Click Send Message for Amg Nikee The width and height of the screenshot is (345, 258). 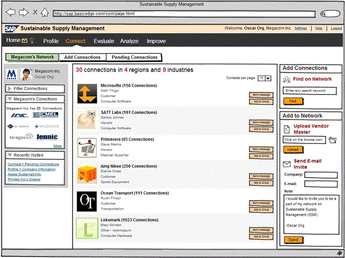261,176
